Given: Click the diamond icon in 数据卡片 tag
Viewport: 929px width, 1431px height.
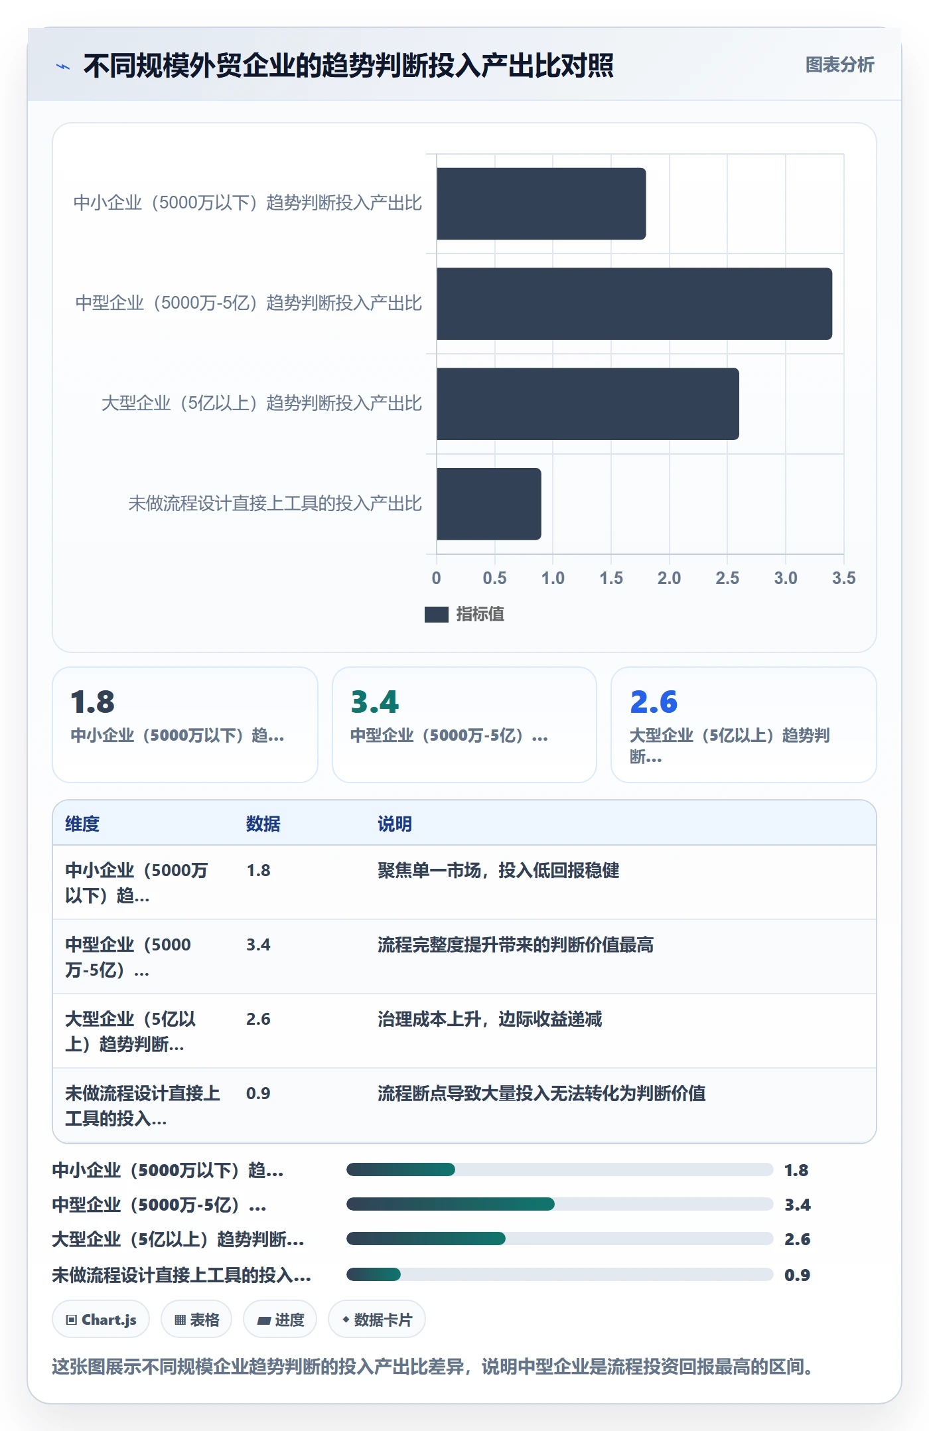Looking at the screenshot, I should 346,1319.
